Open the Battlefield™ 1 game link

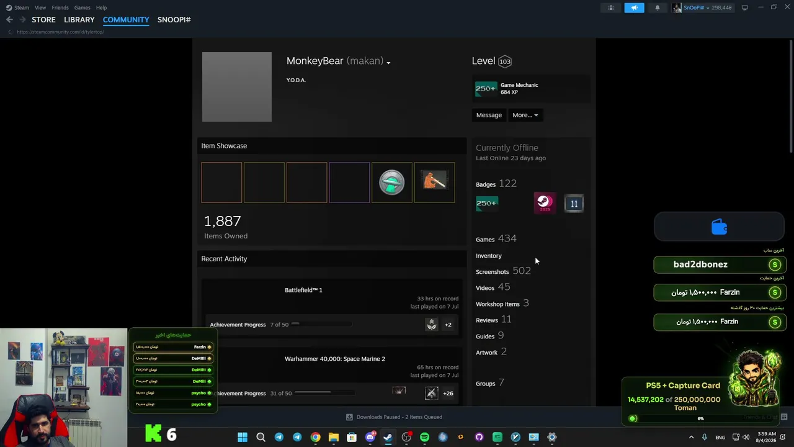point(303,290)
